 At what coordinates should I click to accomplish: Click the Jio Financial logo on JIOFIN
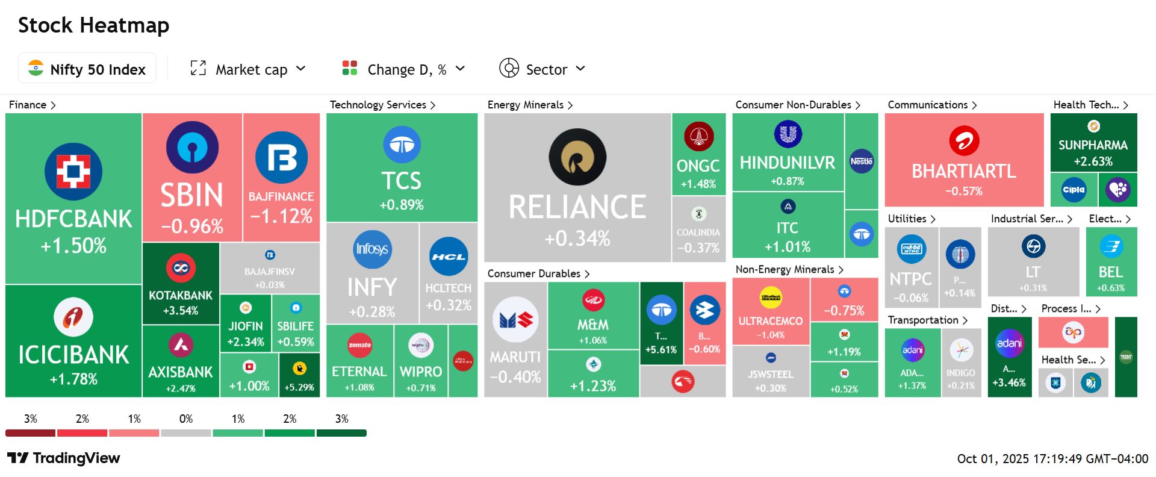click(246, 308)
